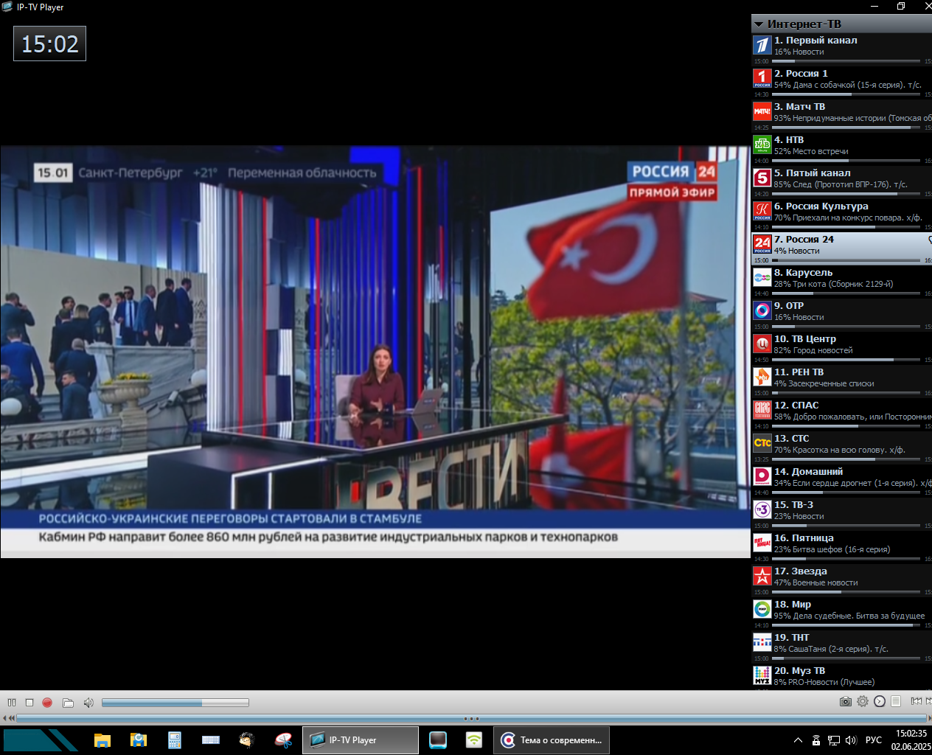Change the РУС input language
Viewport: 932px width, 755px height.
874,740
